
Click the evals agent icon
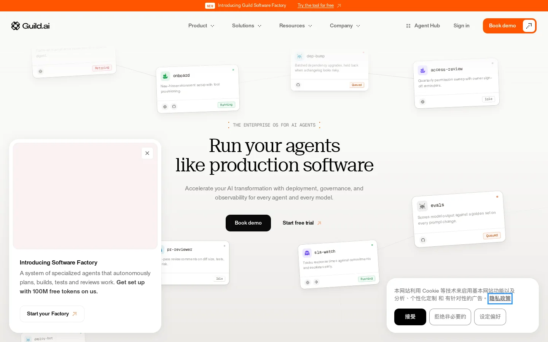tap(422, 206)
